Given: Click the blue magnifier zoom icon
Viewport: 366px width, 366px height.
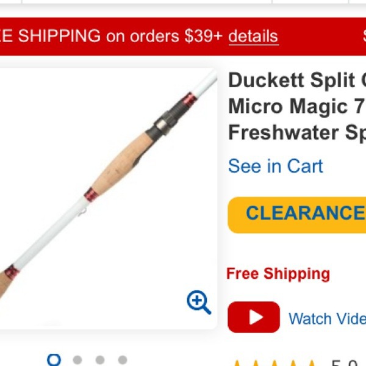Looking at the screenshot, I should (199, 302).
